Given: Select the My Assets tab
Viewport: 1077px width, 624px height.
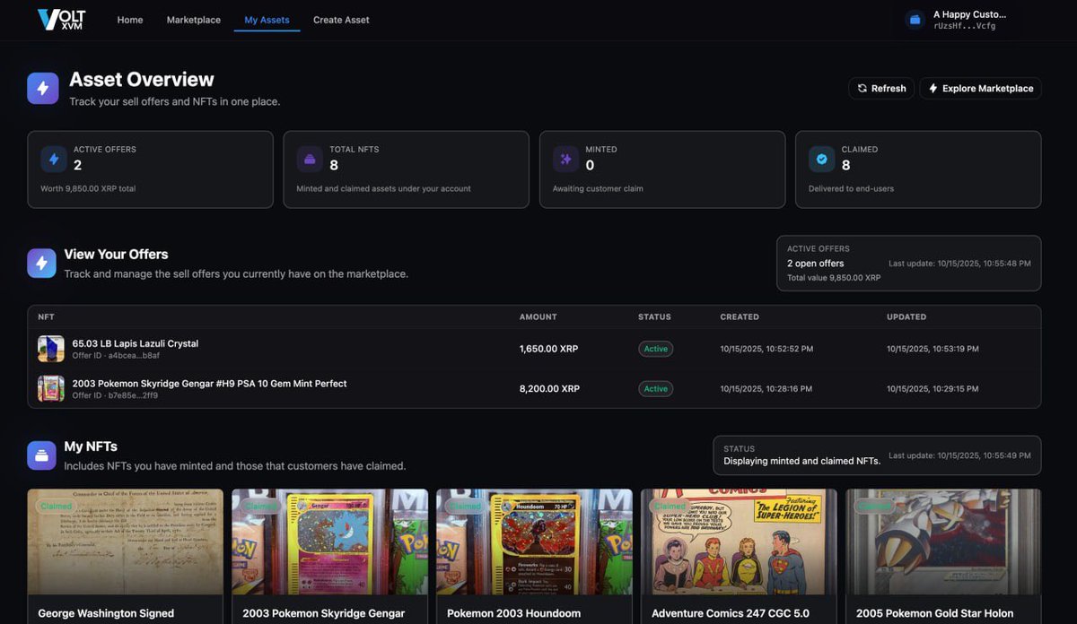Looking at the screenshot, I should pyautogui.click(x=267, y=20).
